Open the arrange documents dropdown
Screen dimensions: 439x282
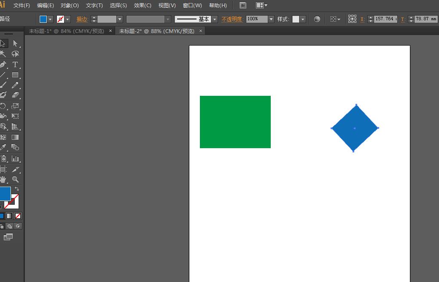tap(262, 5)
